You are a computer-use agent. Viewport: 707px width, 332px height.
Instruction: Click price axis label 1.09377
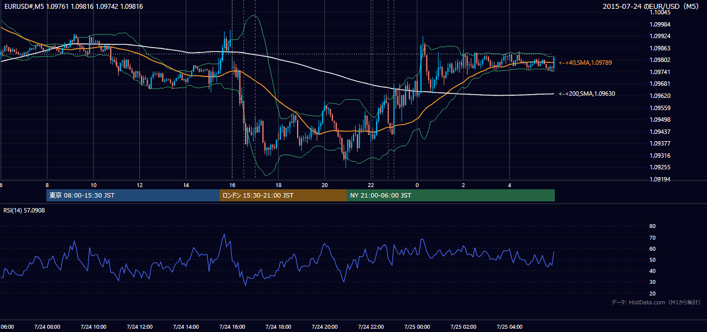(x=660, y=143)
